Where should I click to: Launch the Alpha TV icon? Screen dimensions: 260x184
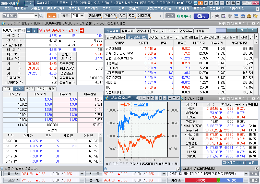click(202, 16)
